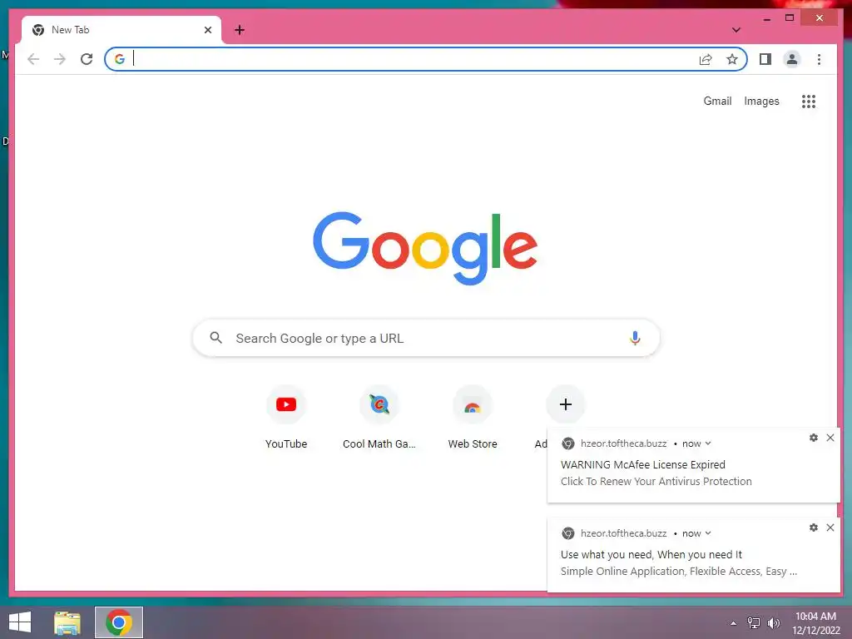Reload the current page
The width and height of the screenshot is (852, 639).
click(x=87, y=59)
